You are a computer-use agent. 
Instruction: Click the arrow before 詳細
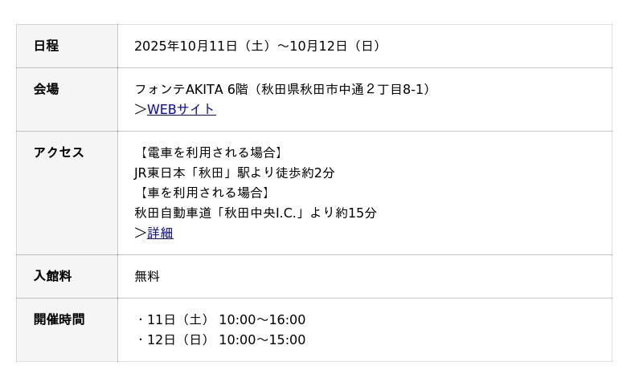(x=140, y=233)
